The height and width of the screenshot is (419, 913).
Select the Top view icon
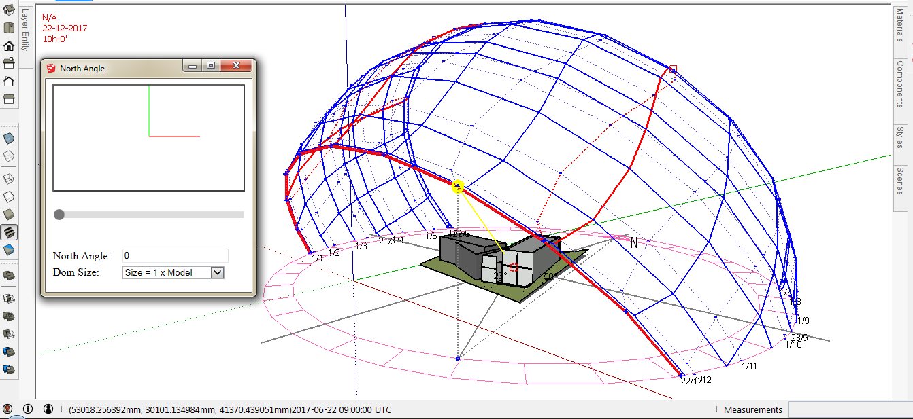(x=9, y=29)
